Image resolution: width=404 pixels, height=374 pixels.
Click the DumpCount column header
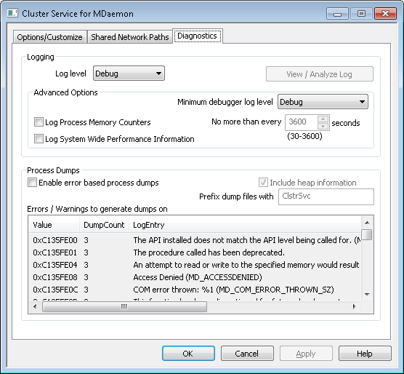[104, 225]
